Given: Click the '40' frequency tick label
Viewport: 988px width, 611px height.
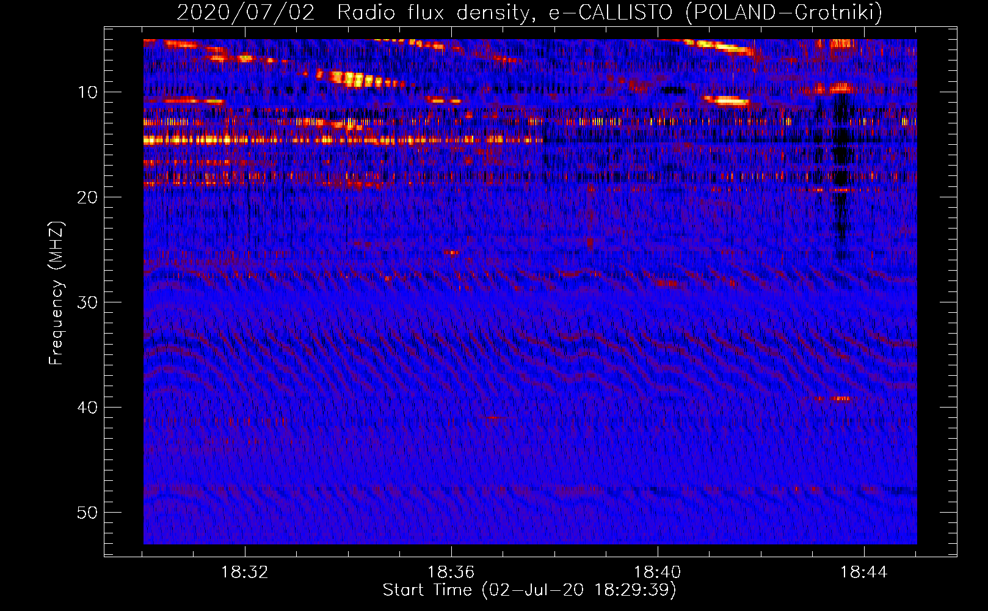Looking at the screenshot, I should pos(87,408).
